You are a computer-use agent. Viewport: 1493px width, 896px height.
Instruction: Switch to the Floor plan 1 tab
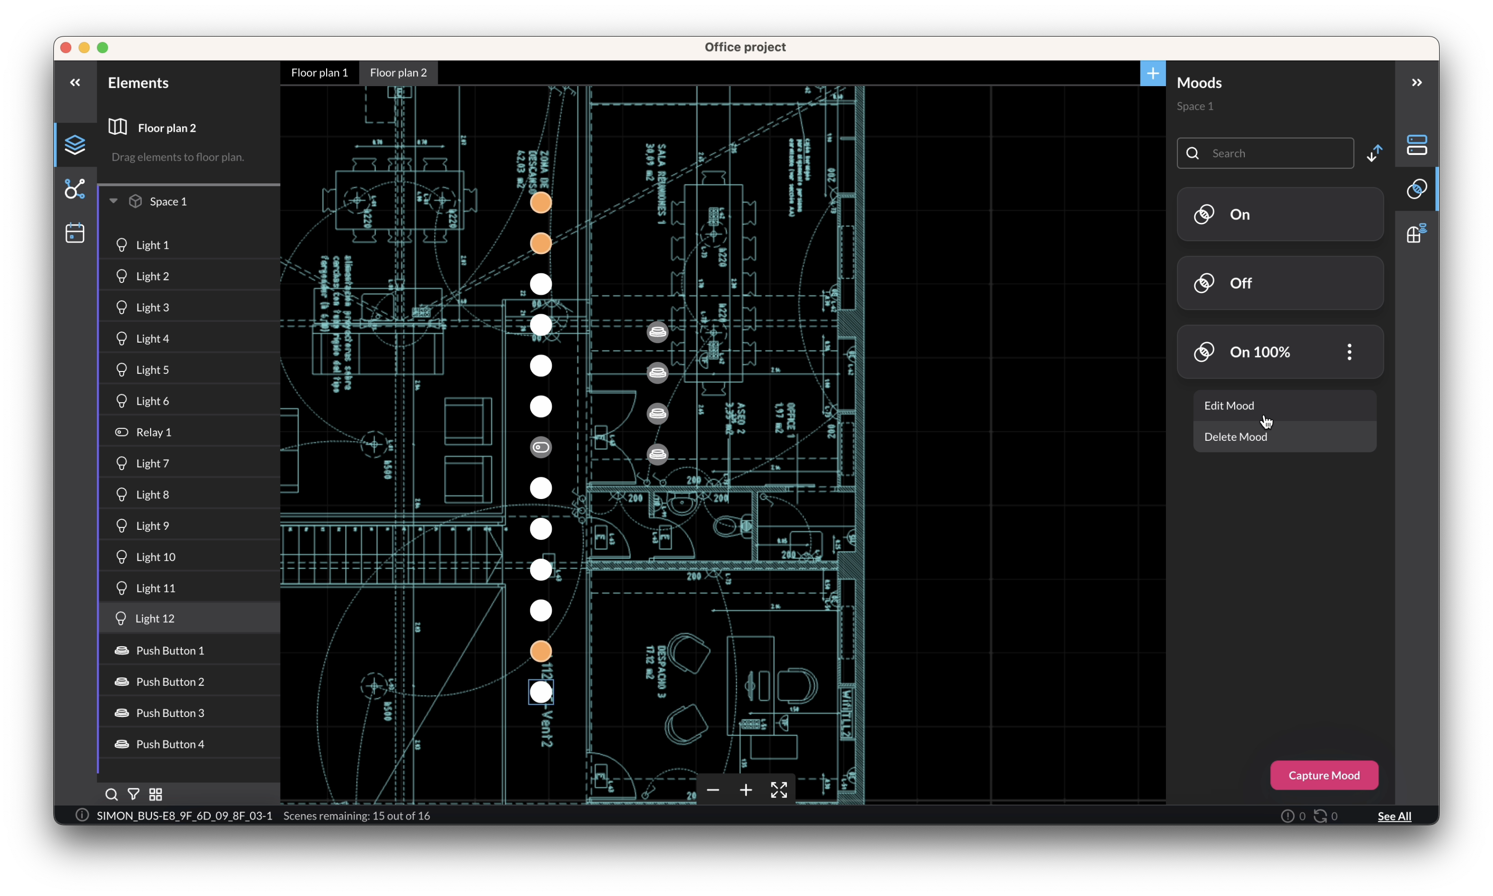coord(319,73)
